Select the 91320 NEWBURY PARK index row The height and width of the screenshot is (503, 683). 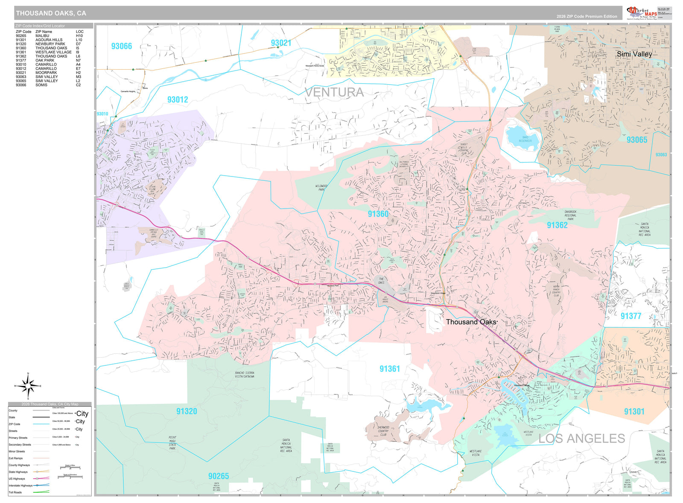pyautogui.click(x=50, y=44)
